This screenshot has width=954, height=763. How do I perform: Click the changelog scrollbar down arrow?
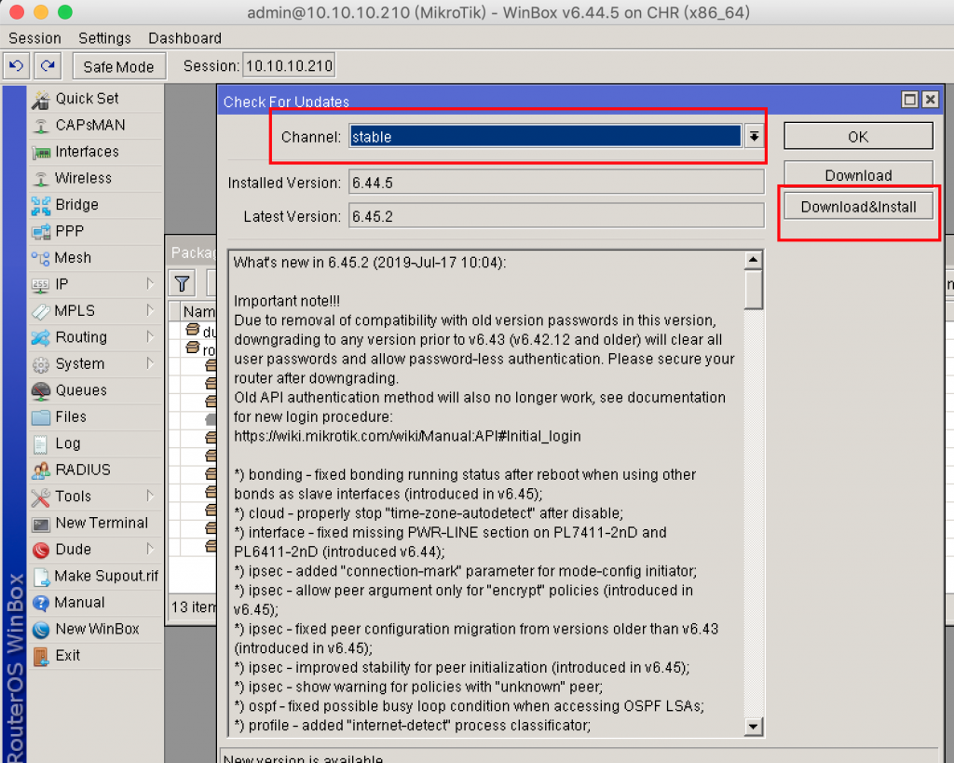(753, 726)
